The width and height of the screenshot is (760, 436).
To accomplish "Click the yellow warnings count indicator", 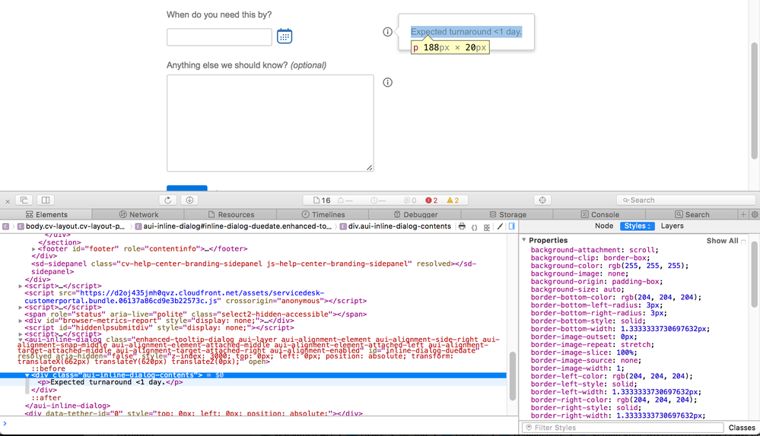I will click(453, 201).
